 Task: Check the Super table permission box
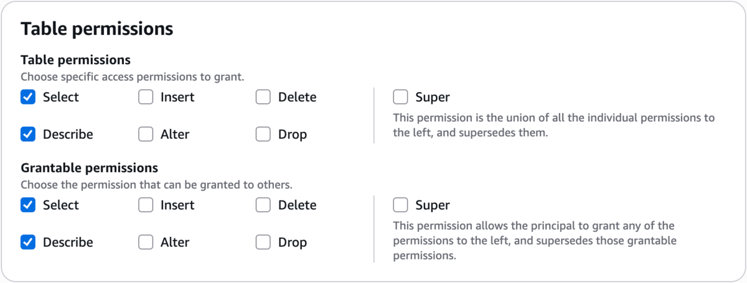(401, 97)
